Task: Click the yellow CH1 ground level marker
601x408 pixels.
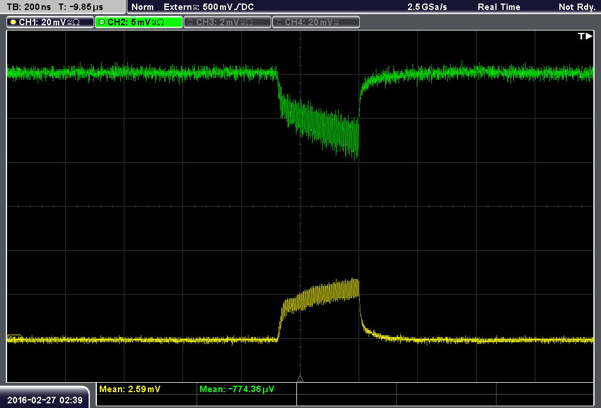Action: [x=15, y=339]
